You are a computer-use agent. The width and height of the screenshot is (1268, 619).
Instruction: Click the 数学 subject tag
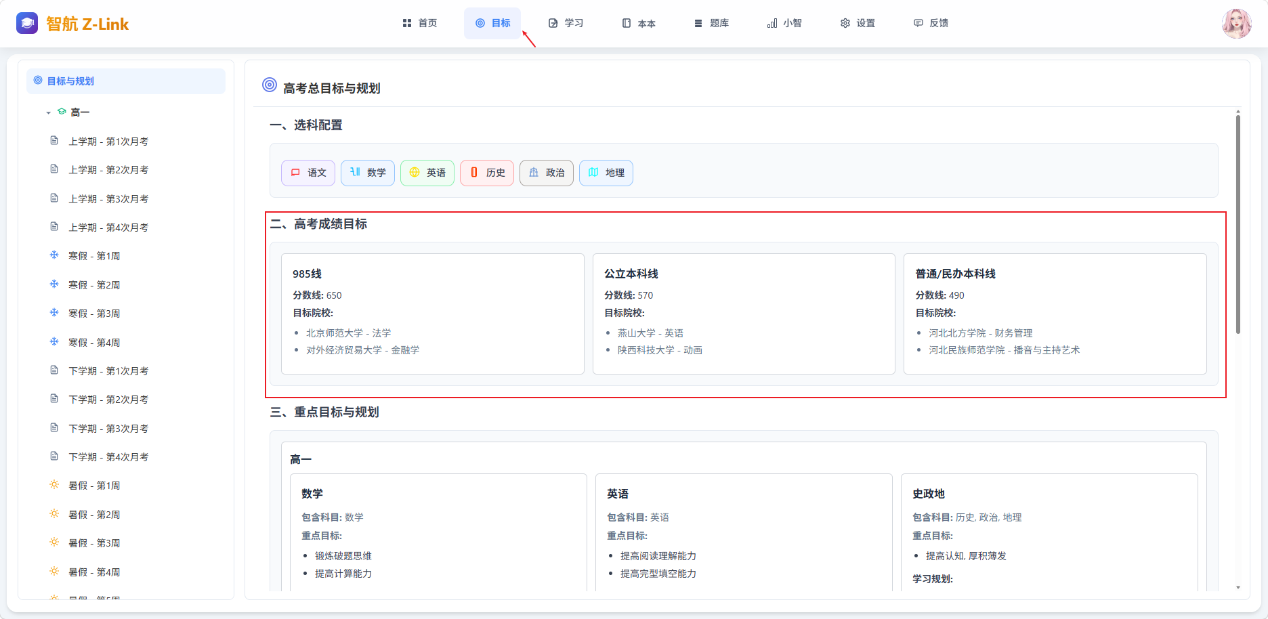[368, 173]
